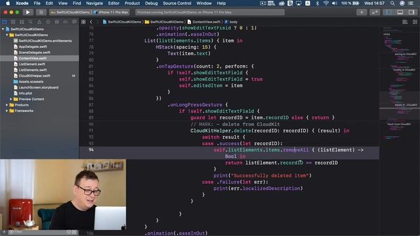The image size is (420, 236).
Task: Click 'CloudKitHelper' on line 91
Action: [x=211, y=130]
